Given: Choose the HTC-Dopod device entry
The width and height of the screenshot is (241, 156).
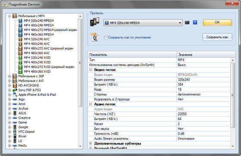Looking at the screenshot, I should pos(26,132).
